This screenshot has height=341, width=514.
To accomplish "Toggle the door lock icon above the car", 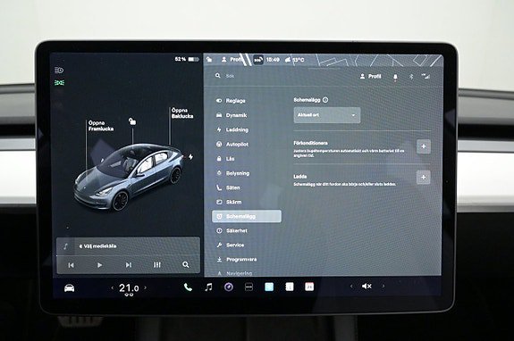I will (x=132, y=121).
